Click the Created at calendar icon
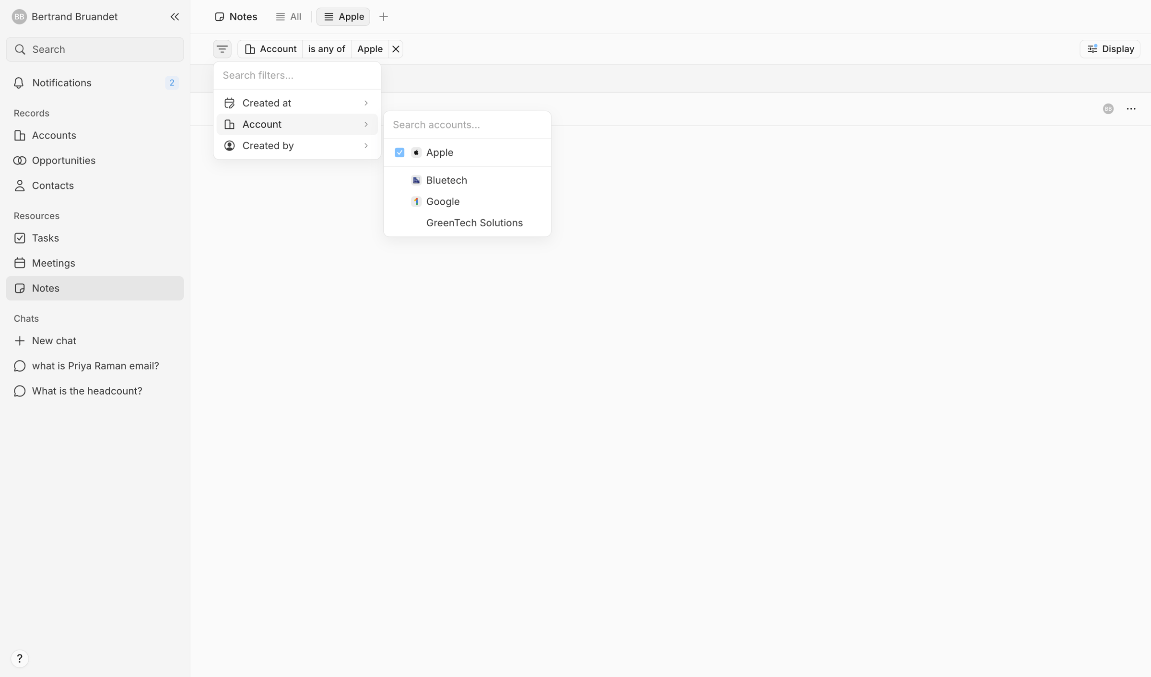 230,103
